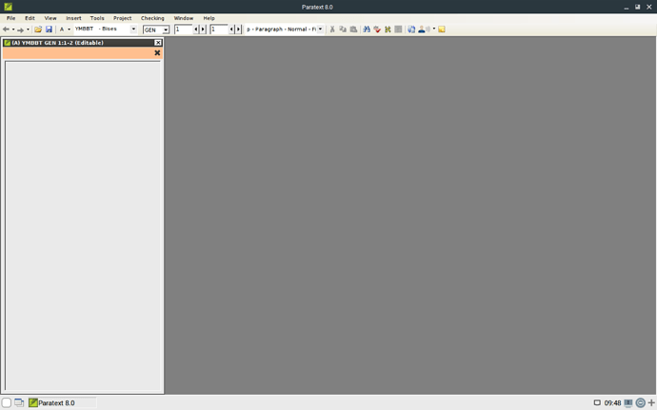Go to next chapter arrow
Screen dimensions: 657x410
tap(203, 29)
